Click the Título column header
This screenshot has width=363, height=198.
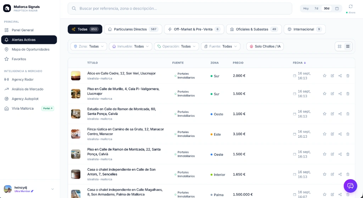pos(93,63)
